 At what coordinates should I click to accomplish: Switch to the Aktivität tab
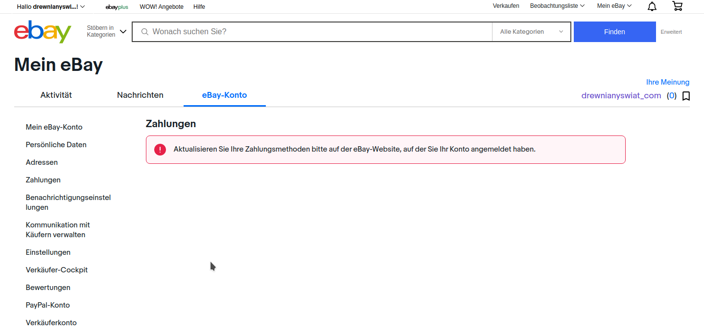tap(56, 95)
